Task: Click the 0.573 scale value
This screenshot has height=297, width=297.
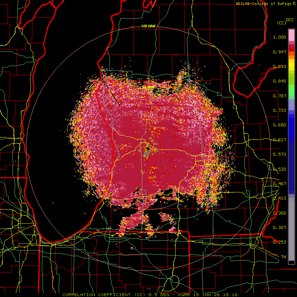Action: (280, 154)
